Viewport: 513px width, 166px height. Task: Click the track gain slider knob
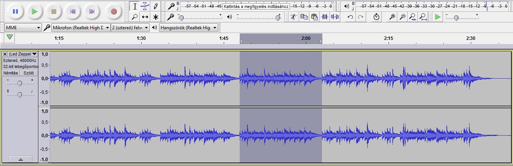[20, 83]
